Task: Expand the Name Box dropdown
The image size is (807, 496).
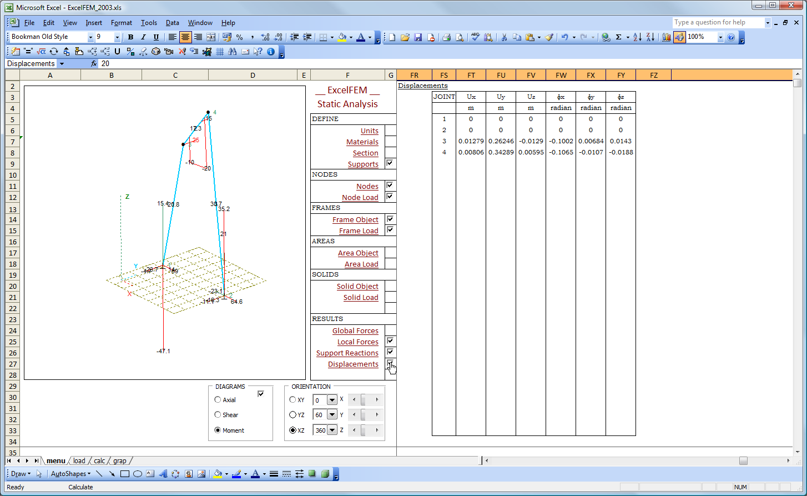Action: click(62, 64)
